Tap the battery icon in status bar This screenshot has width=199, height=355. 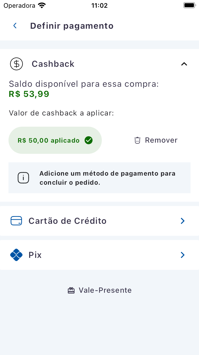point(189,5)
